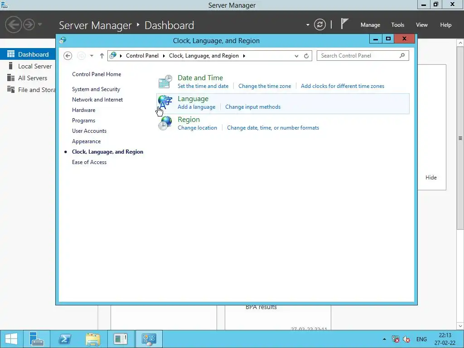The width and height of the screenshot is (464, 348).
Task: Click the Server Manager forward arrow
Action: pyautogui.click(x=29, y=24)
